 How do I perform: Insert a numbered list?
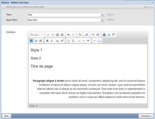click(x=69, y=41)
